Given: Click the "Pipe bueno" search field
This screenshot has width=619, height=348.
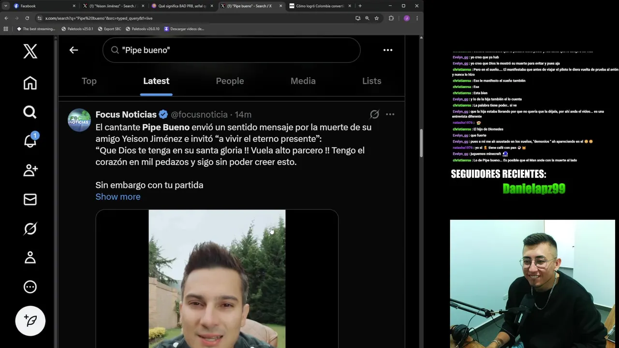Looking at the screenshot, I should point(231,50).
